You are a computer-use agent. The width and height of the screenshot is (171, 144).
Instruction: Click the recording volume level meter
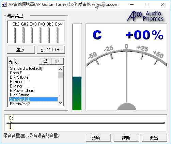pos(77,67)
